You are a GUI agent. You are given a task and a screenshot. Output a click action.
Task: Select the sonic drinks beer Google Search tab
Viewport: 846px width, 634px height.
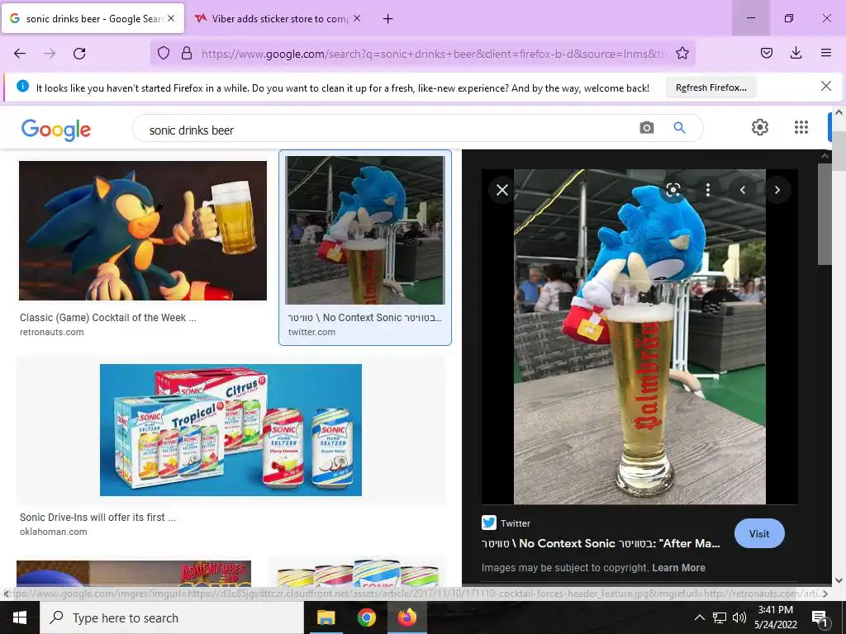93,19
